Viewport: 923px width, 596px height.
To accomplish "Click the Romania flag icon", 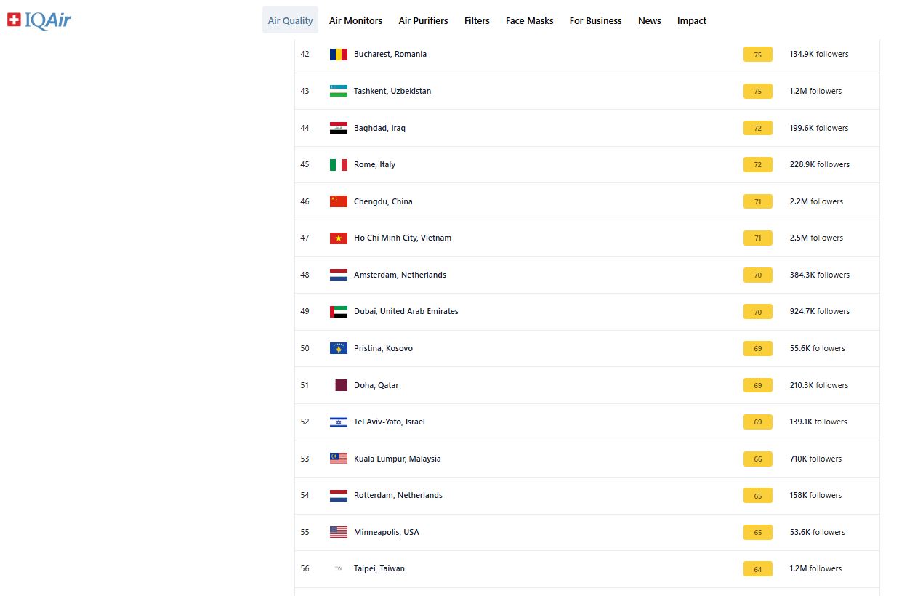I will [x=338, y=55].
